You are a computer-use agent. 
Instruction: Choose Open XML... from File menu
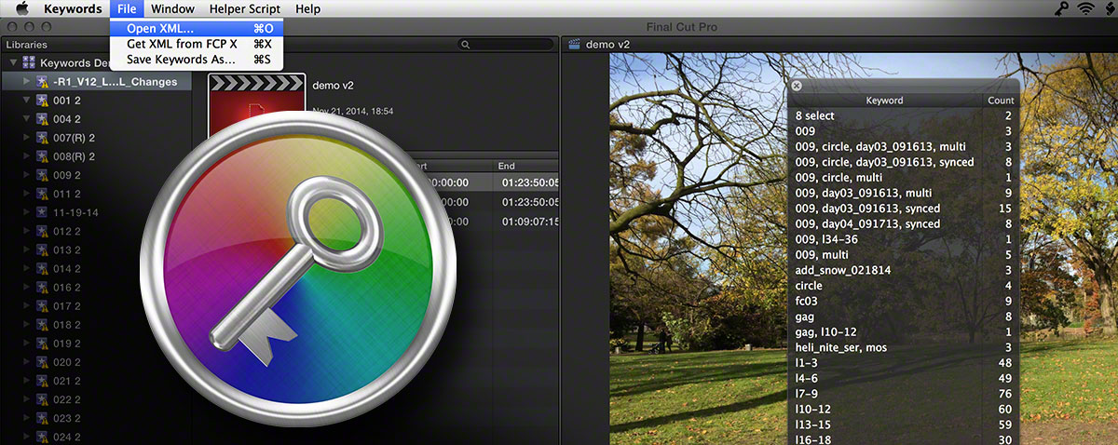pyautogui.click(x=197, y=28)
